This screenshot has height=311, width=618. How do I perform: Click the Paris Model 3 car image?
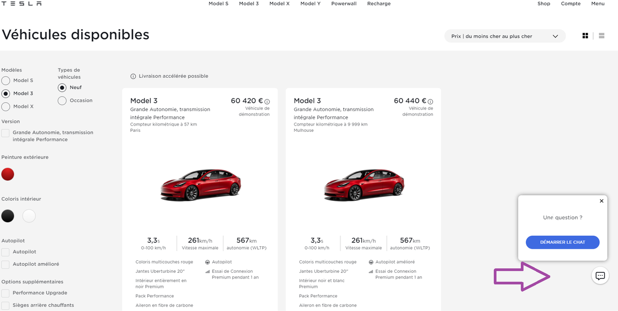[x=200, y=185]
